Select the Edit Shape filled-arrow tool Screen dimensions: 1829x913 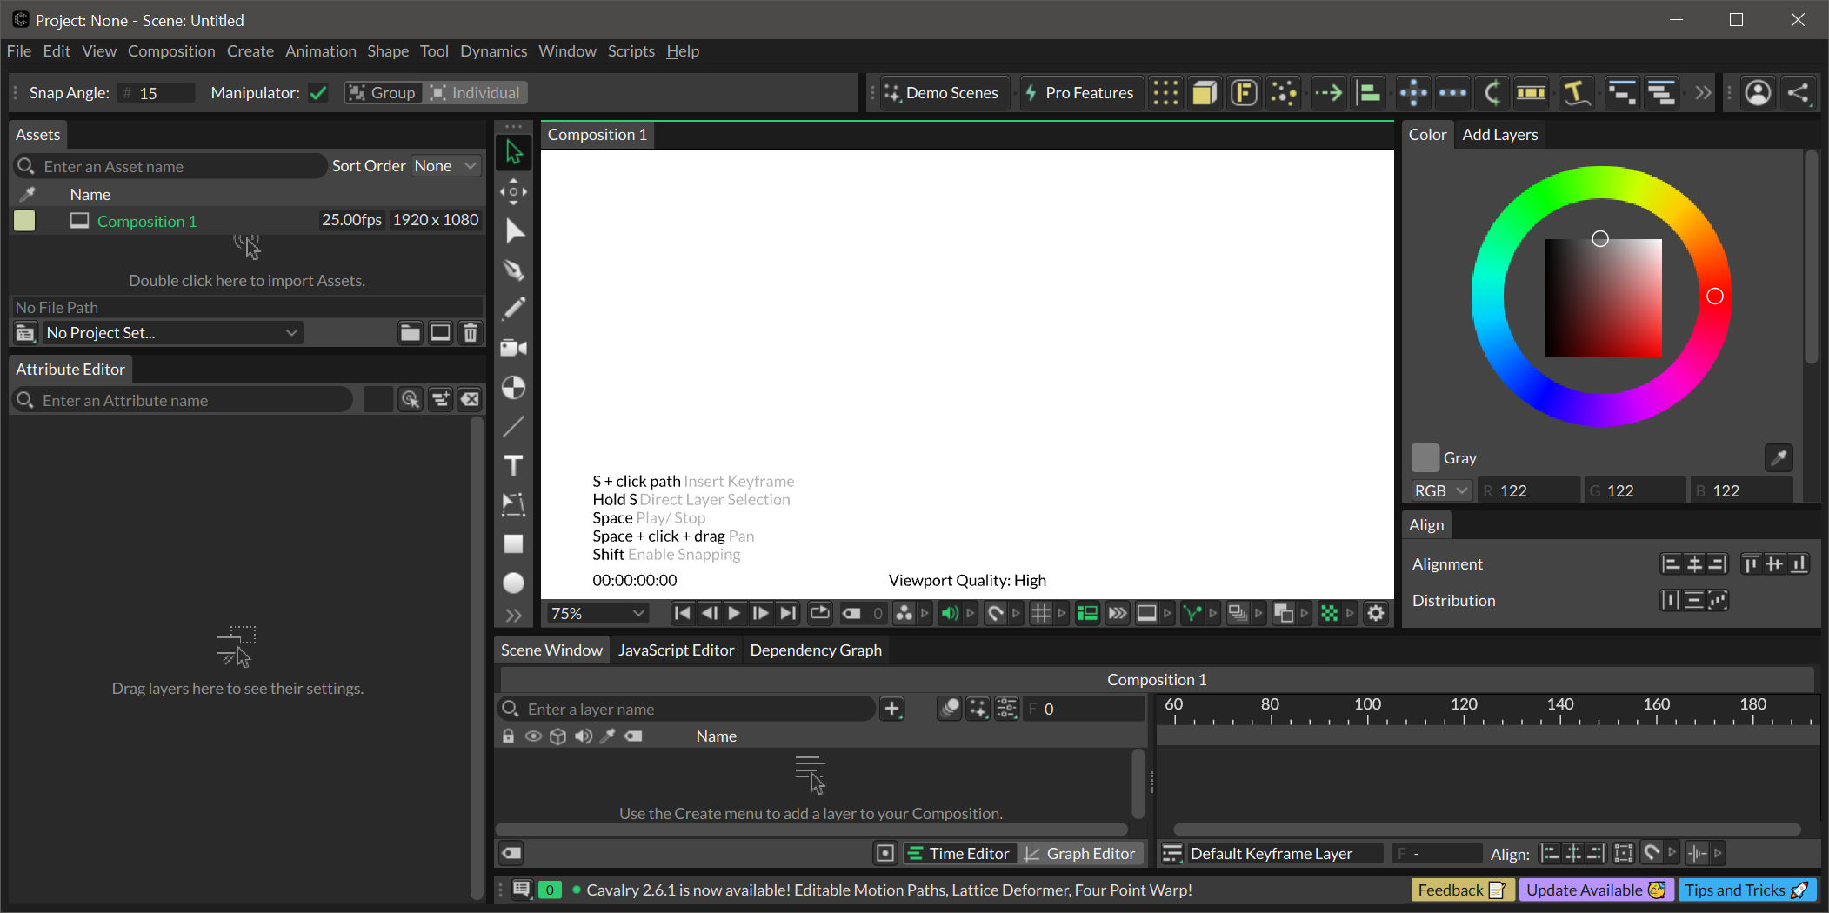(513, 230)
